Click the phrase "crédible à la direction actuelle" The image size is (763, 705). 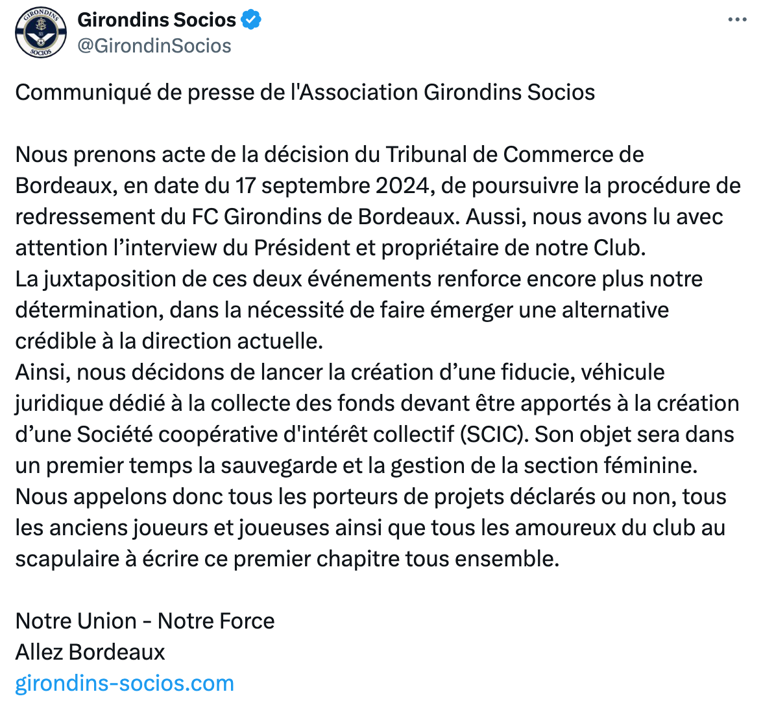169,341
